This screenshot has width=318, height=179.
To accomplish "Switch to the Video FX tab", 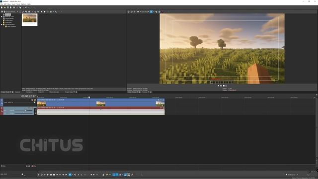I will 41,92.
